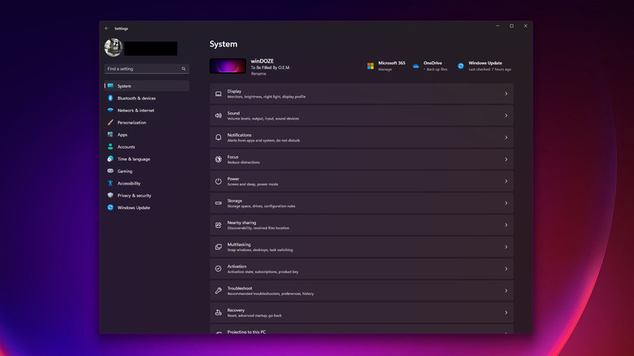The image size is (634, 356).
Task: Click the Personalization paintbrush icon
Action: (x=110, y=123)
